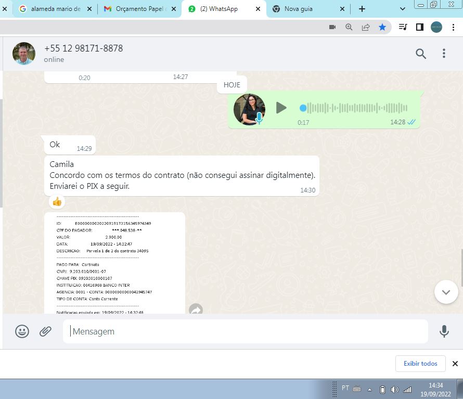This screenshot has width=463, height=399.
Task: Jump to latest messages with down arrow
Action: (446, 292)
